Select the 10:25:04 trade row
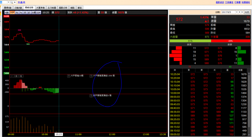This screenshot has height=137, width=252. coord(208,74)
